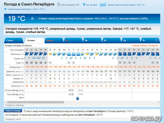
Task: Click the Погода в Санкт-Петербурге heading
Action: coord(29,4)
